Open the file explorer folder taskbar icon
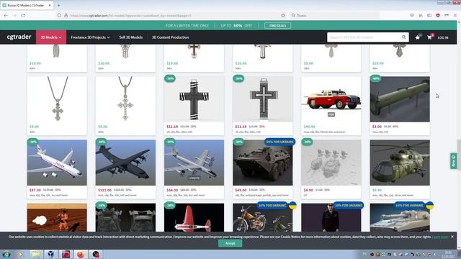Screen dimensions: 461x259 click(x=36, y=254)
